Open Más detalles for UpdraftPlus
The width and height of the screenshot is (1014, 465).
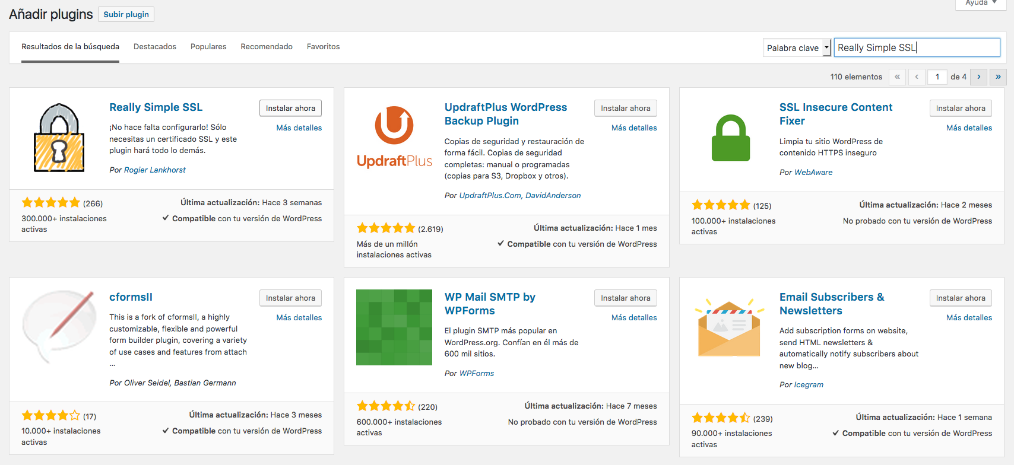(634, 128)
